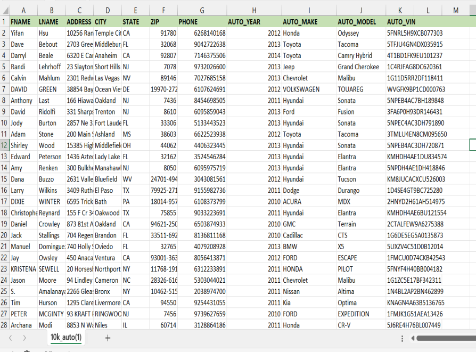The height and width of the screenshot is (352, 476).
Task: Click the ADDRESS header cell
Action: (x=79, y=22)
